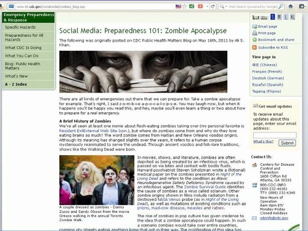Set text size to S
This screenshot has height=231, width=308.
272,17
